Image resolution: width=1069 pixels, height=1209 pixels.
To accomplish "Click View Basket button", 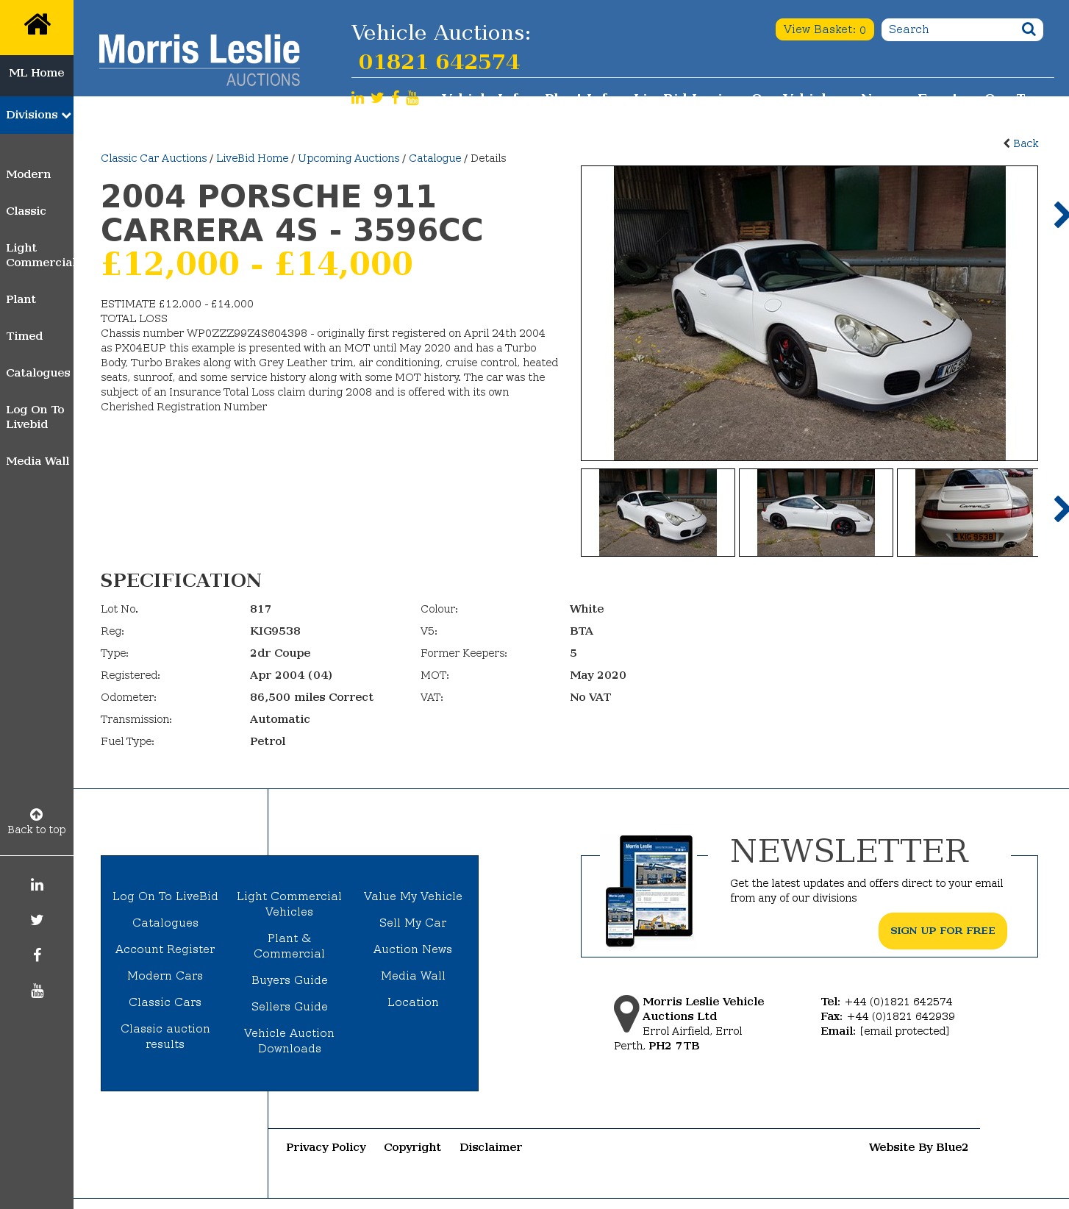I will tap(824, 29).
